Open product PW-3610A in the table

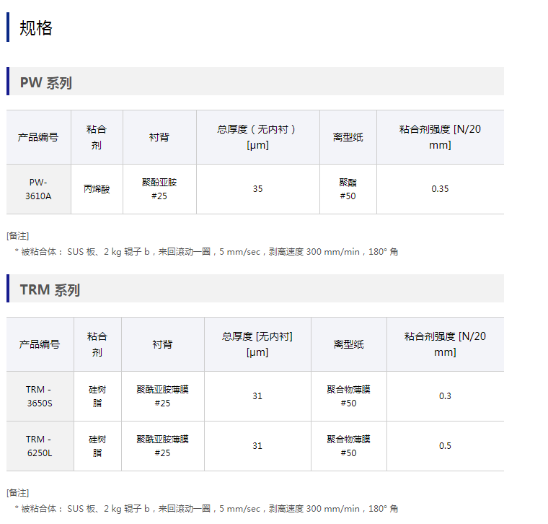coord(38,189)
